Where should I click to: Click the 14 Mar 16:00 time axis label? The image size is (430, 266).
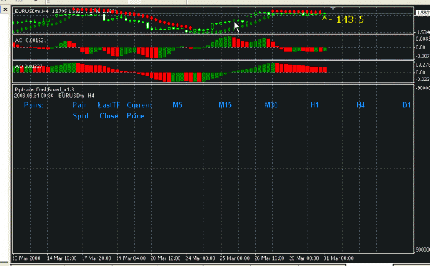point(62,258)
